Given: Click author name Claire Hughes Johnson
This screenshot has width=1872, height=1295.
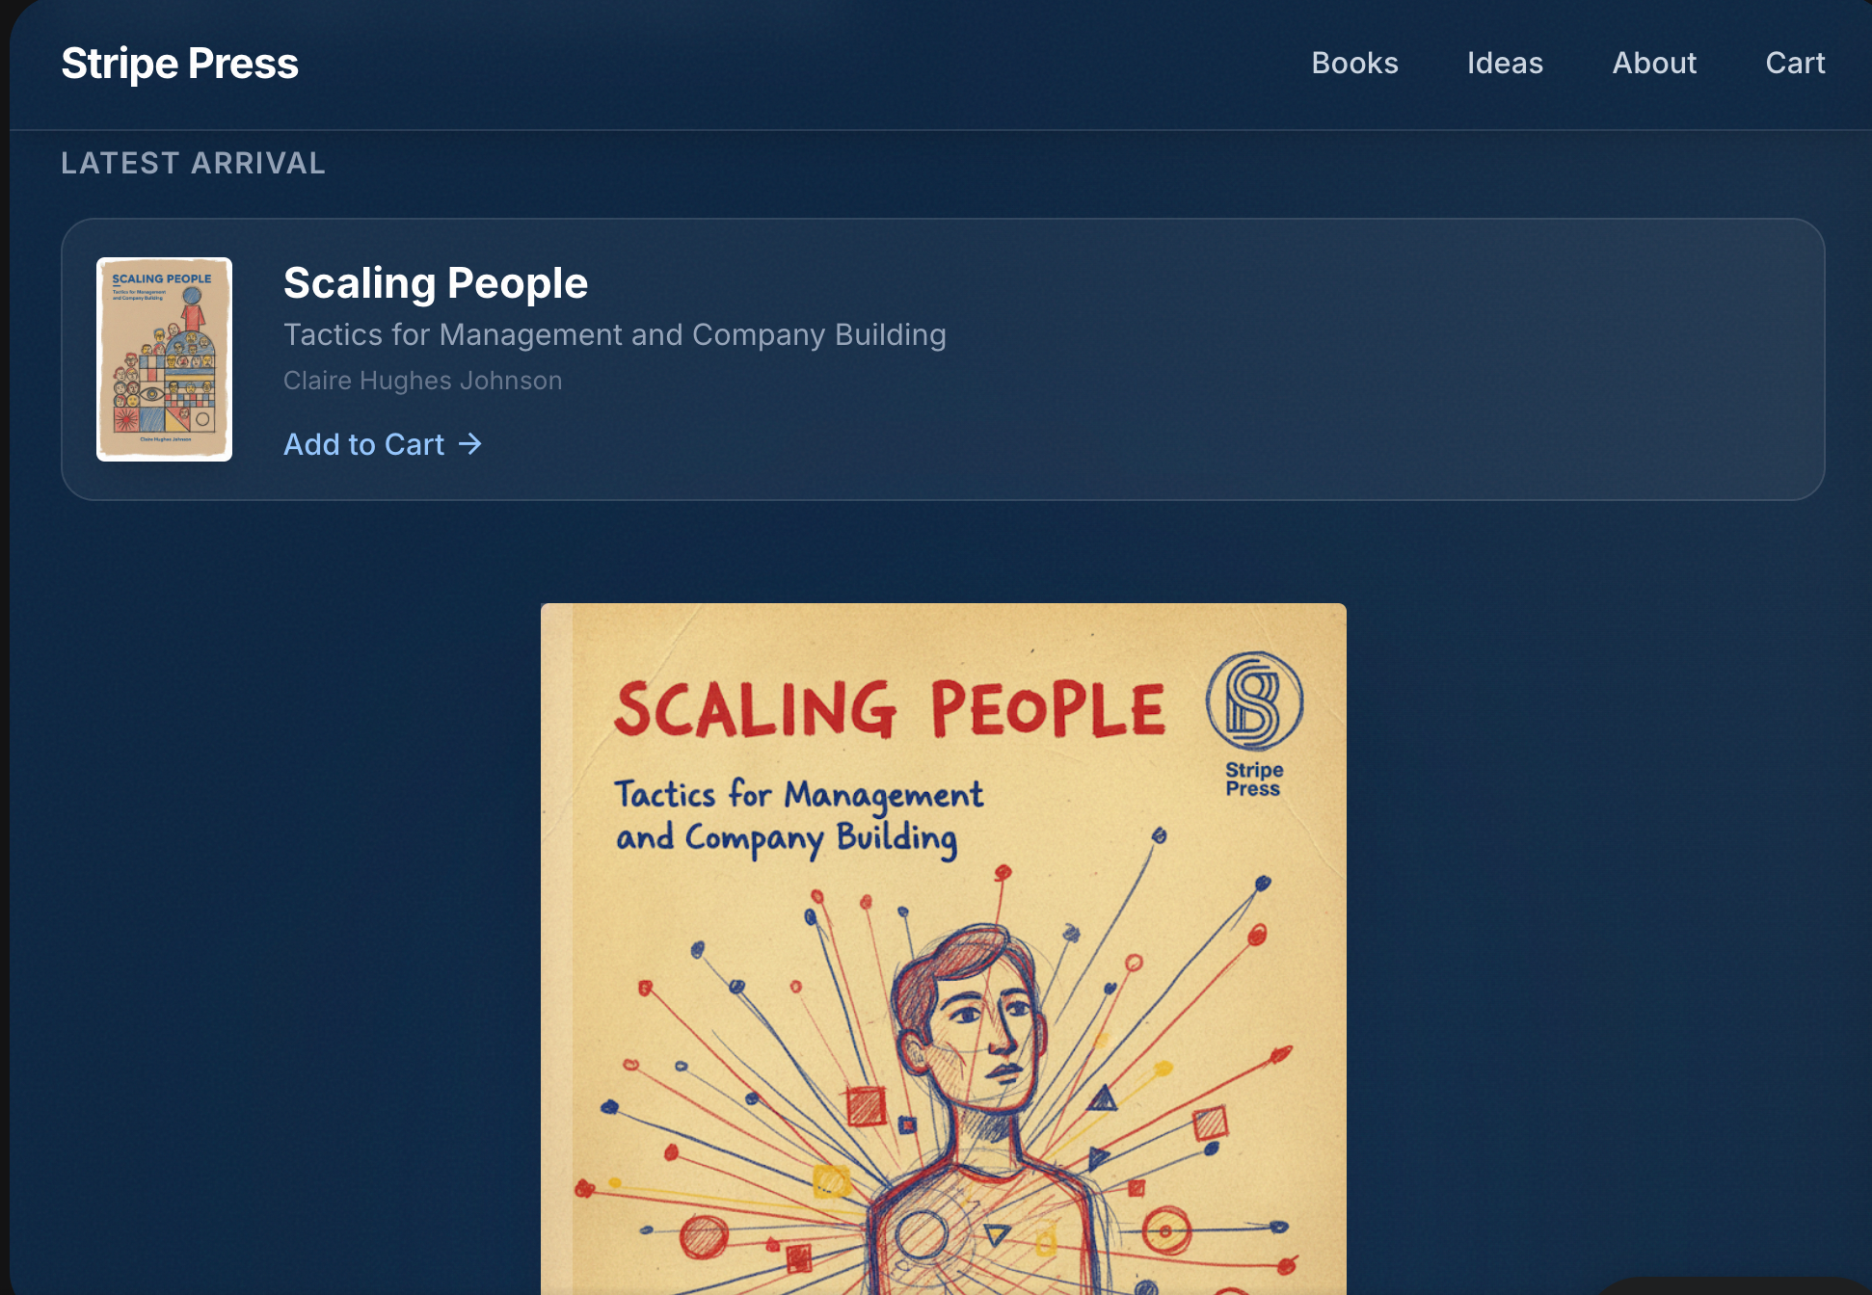Looking at the screenshot, I should 422,381.
